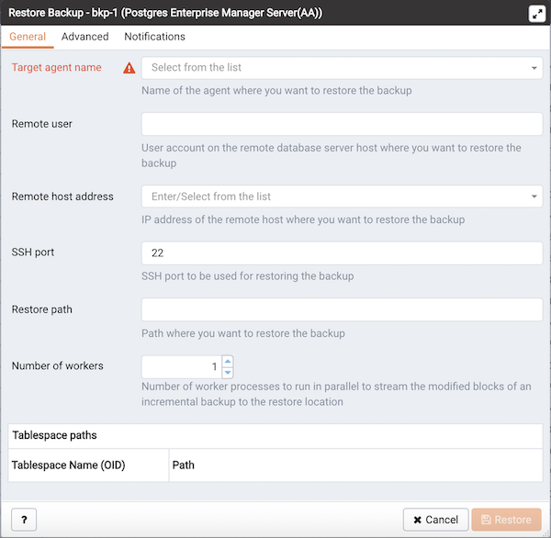Click the SSH port field with value 22

342,253
